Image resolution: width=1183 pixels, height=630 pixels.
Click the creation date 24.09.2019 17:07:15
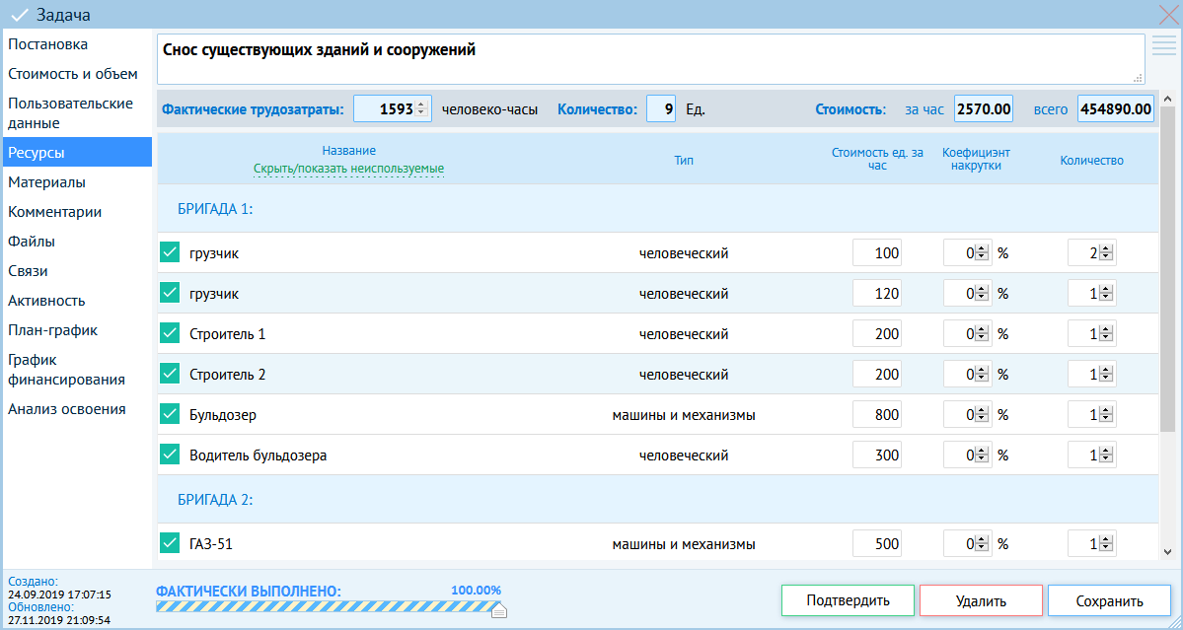[x=59, y=595]
